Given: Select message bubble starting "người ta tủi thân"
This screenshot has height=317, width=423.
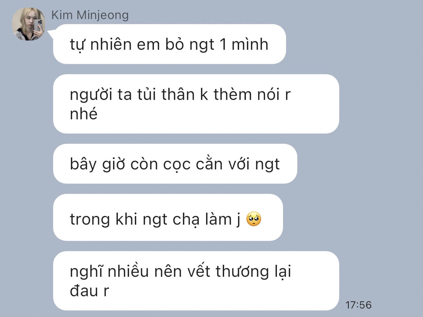Looking at the screenshot, I should tap(196, 104).
